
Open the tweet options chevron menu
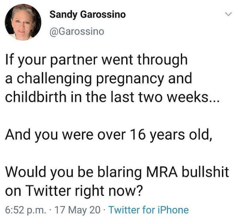coord(229,14)
